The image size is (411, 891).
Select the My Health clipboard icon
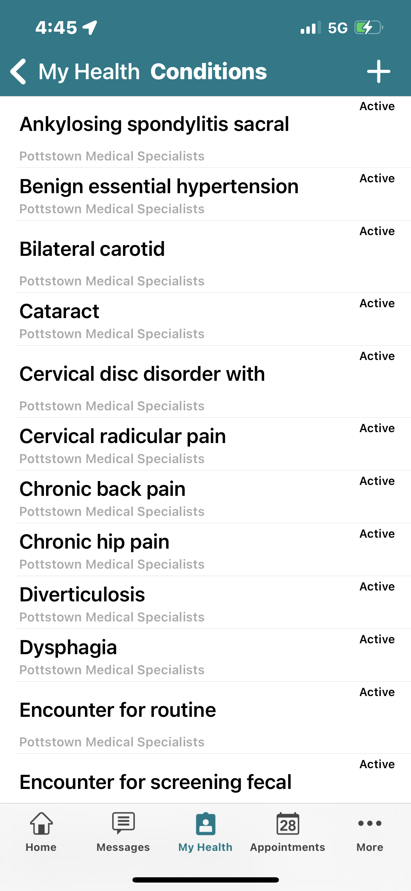click(x=205, y=823)
